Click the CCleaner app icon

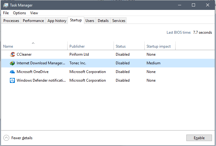(12, 54)
